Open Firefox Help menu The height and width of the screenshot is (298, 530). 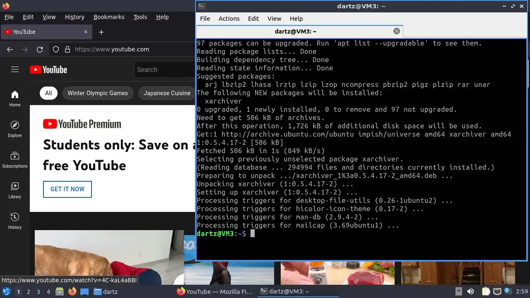162,17
